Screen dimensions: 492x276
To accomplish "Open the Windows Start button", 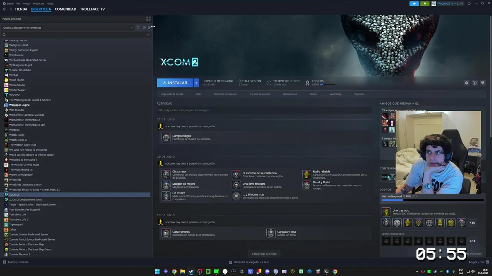I will [x=157, y=271].
